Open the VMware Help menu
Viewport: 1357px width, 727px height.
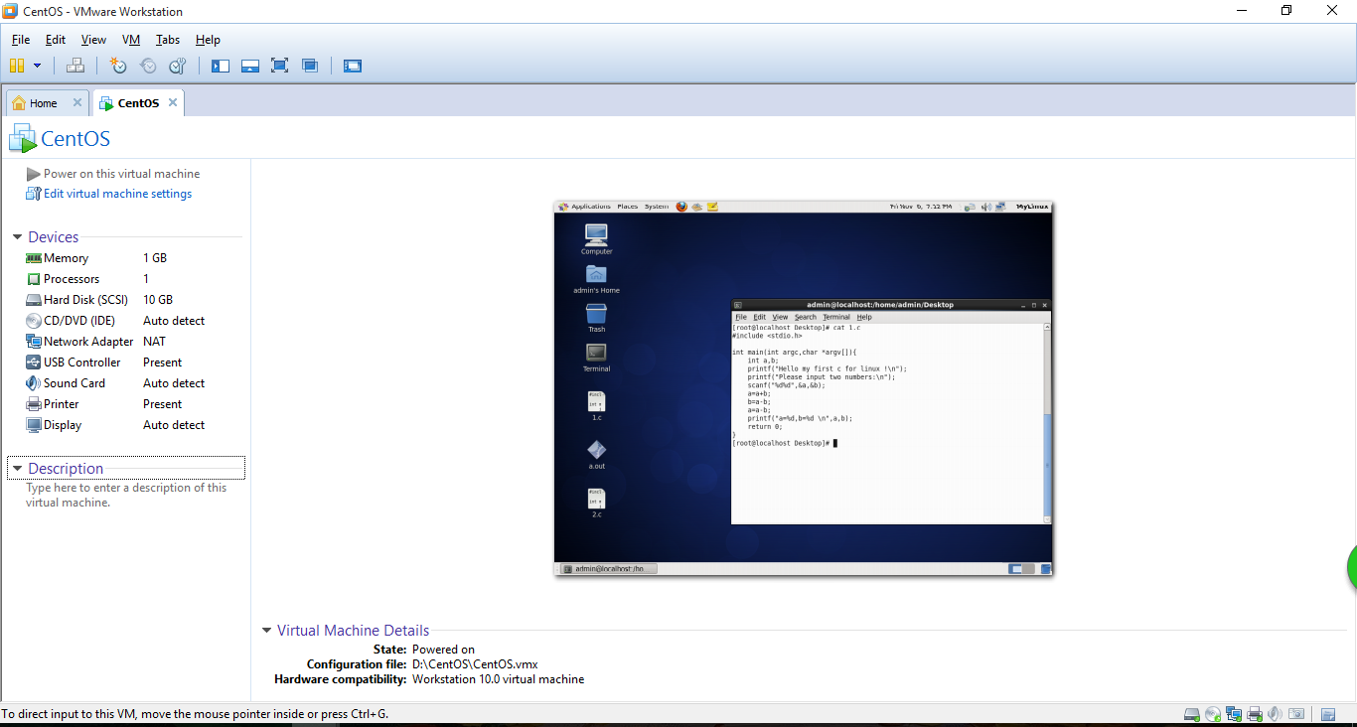(208, 40)
